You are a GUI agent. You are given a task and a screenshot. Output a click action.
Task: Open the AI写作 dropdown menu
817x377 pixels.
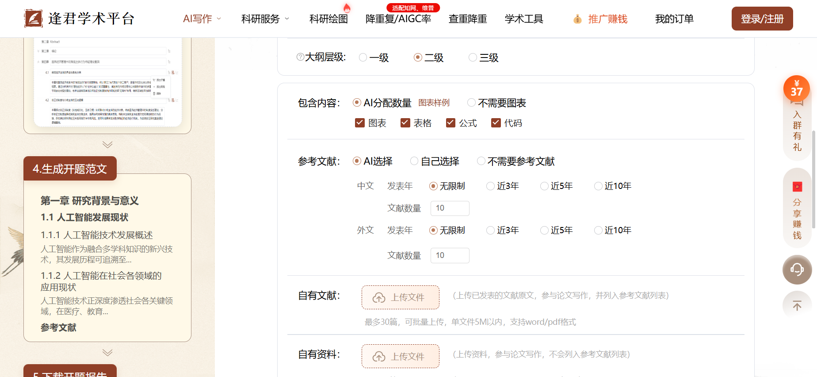pos(202,19)
